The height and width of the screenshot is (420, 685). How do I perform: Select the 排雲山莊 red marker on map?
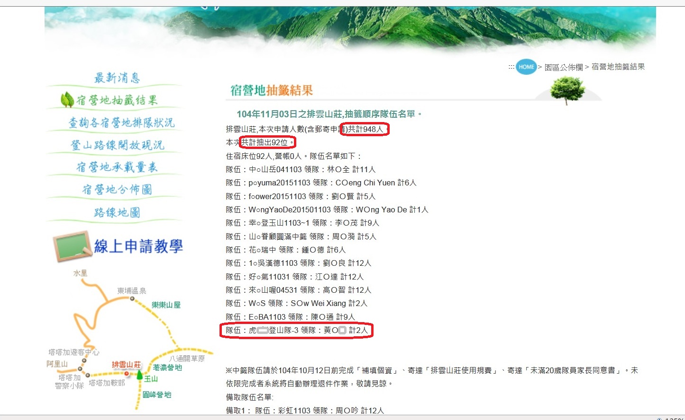127,373
